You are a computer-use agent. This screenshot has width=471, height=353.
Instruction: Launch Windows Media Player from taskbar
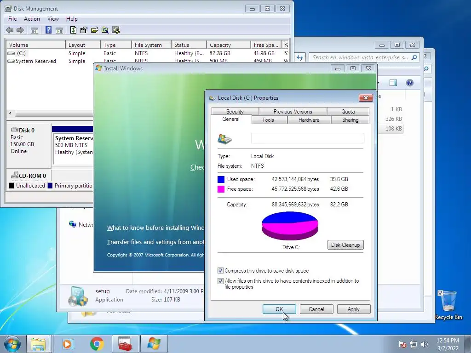[x=68, y=344]
